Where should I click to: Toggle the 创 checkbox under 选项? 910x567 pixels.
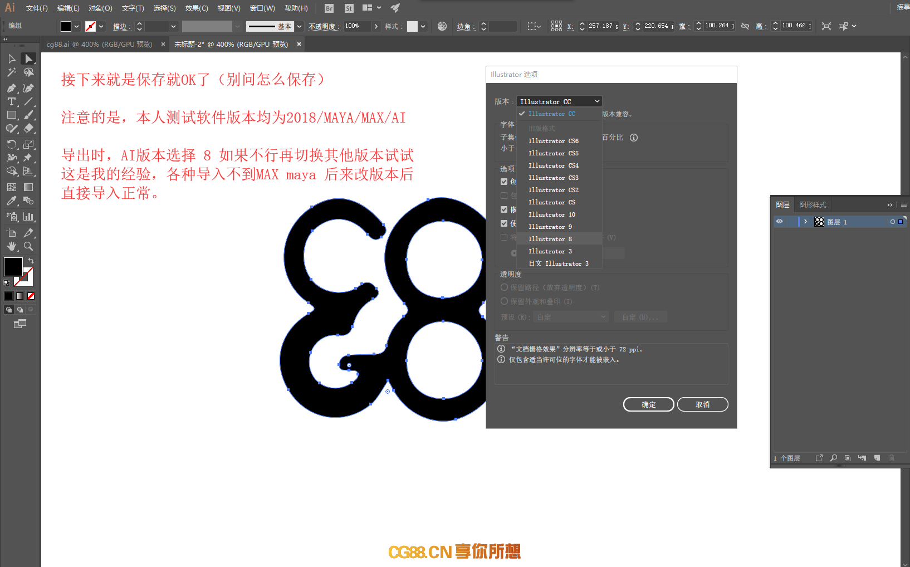pos(504,182)
